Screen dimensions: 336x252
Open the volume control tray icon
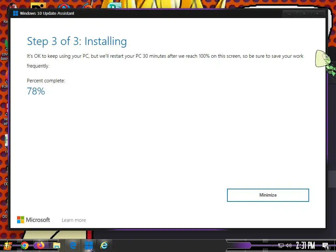click(x=289, y=245)
